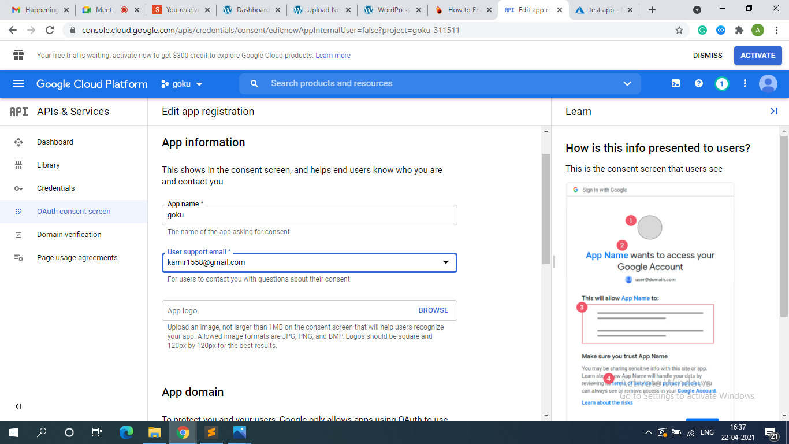The width and height of the screenshot is (789, 444).
Task: Open the three-dot settings menu
Action: [745, 84]
